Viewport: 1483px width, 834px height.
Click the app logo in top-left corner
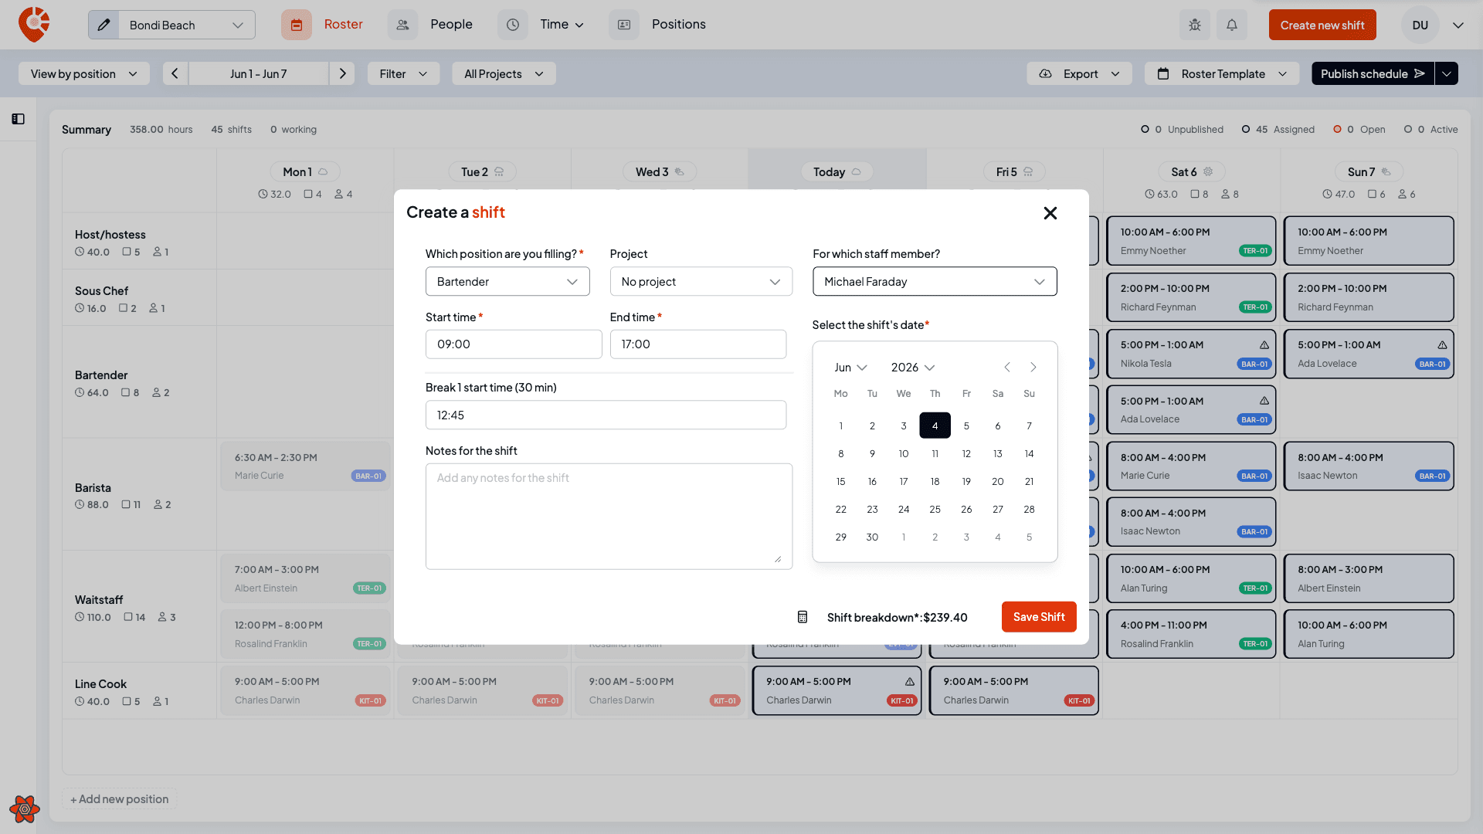click(x=34, y=25)
